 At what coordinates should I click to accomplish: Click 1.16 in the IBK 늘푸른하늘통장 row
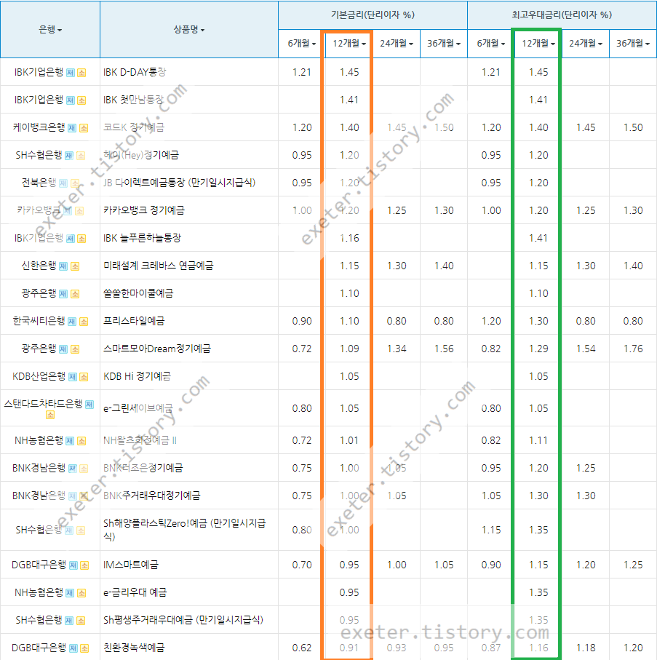[x=349, y=238]
